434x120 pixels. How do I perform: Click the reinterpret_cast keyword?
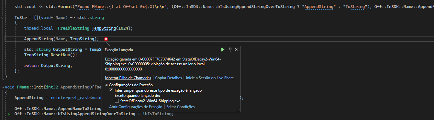tap(70, 98)
